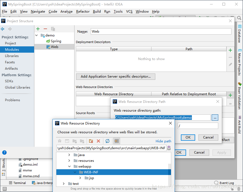This screenshot has width=243, height=192.
Task: Click the copy module icon
Action: pos(53,29)
